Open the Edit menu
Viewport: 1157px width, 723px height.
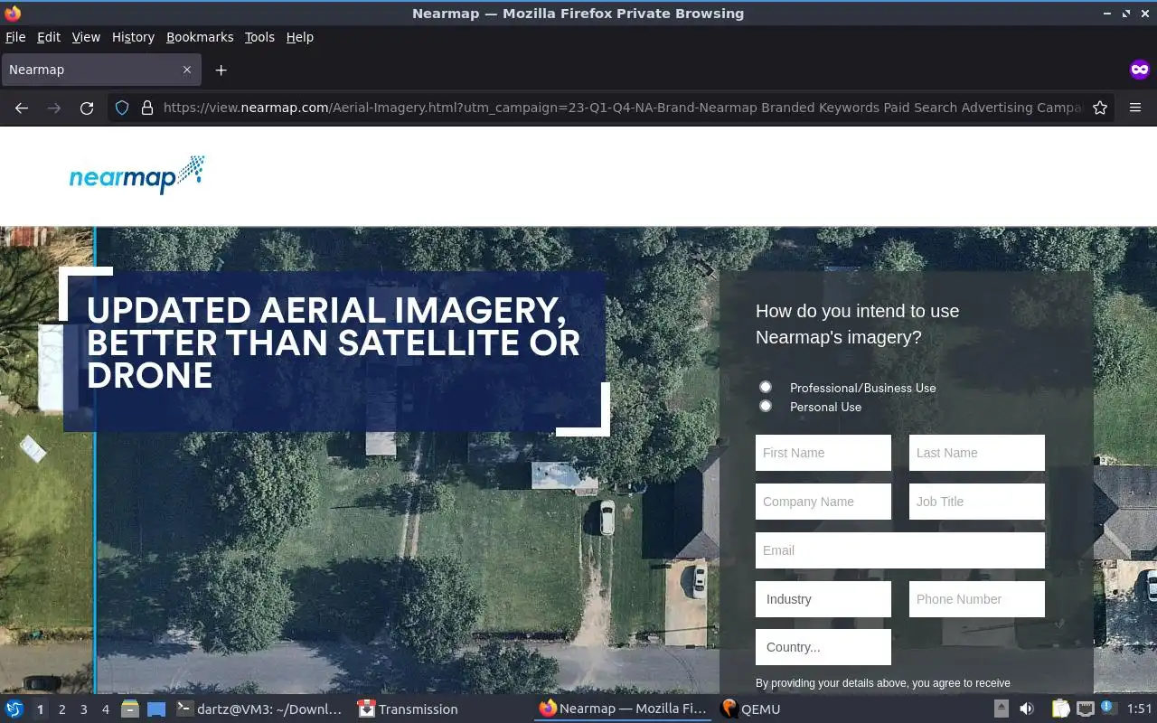pyautogui.click(x=49, y=37)
